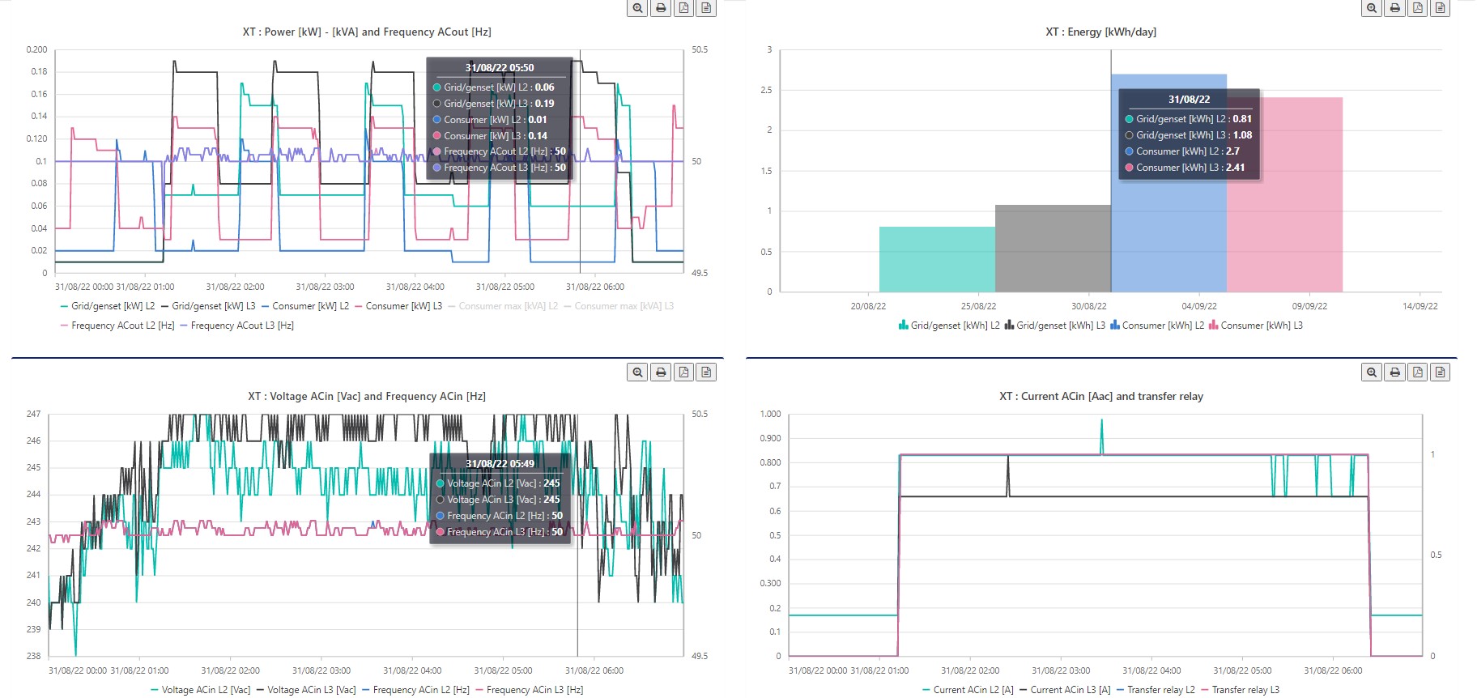Screen dimensions: 1477x698
Task: Hide Current ACin L3 [A] series
Action: pos(1065,690)
